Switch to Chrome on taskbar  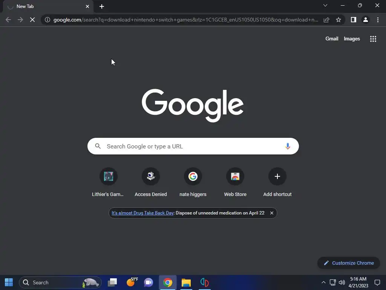(168, 282)
